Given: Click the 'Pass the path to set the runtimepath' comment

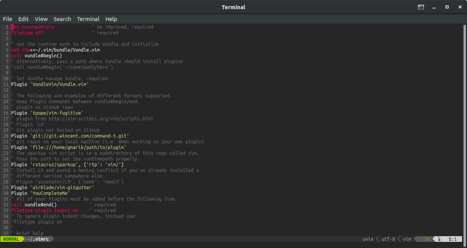Looking at the screenshot, I should [x=76, y=159].
